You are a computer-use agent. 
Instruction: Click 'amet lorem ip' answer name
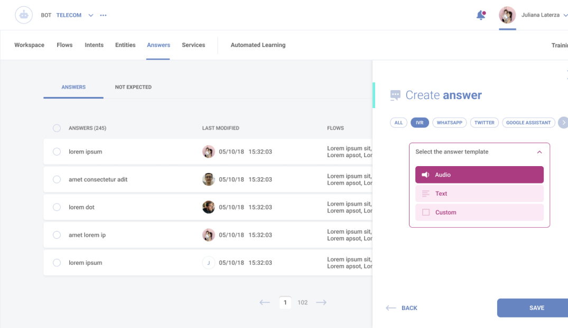87,235
